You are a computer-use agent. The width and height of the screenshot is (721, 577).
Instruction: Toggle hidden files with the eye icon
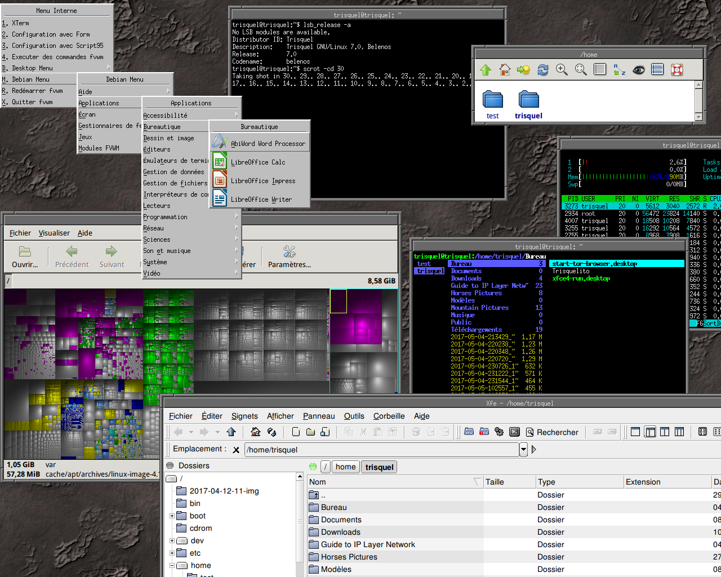tap(639, 70)
